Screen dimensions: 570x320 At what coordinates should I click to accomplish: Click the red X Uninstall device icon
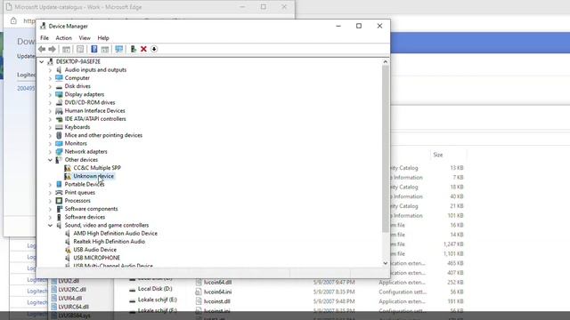pos(143,49)
